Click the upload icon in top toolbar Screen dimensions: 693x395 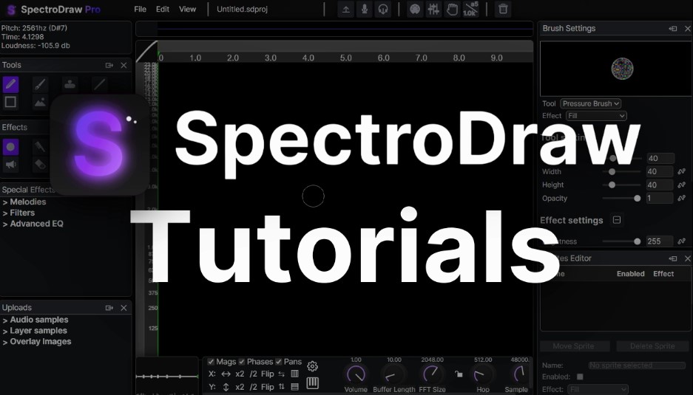[346, 10]
